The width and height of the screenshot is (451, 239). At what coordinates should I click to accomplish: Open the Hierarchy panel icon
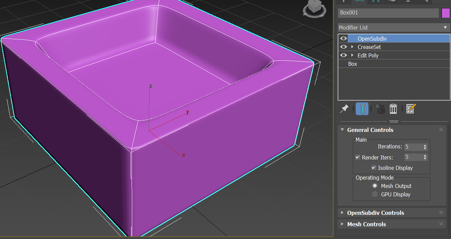tap(375, 2)
